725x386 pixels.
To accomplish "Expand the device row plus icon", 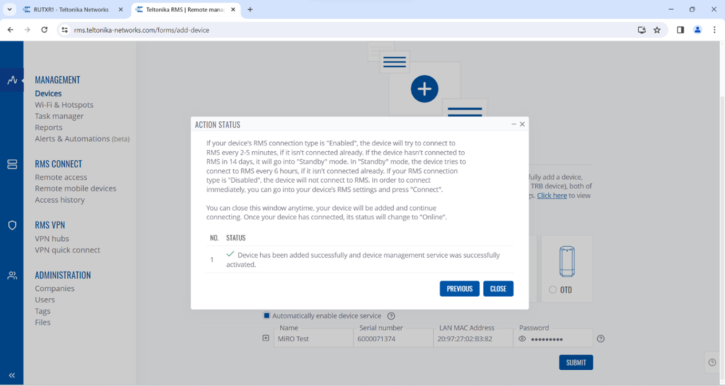I will [266, 339].
